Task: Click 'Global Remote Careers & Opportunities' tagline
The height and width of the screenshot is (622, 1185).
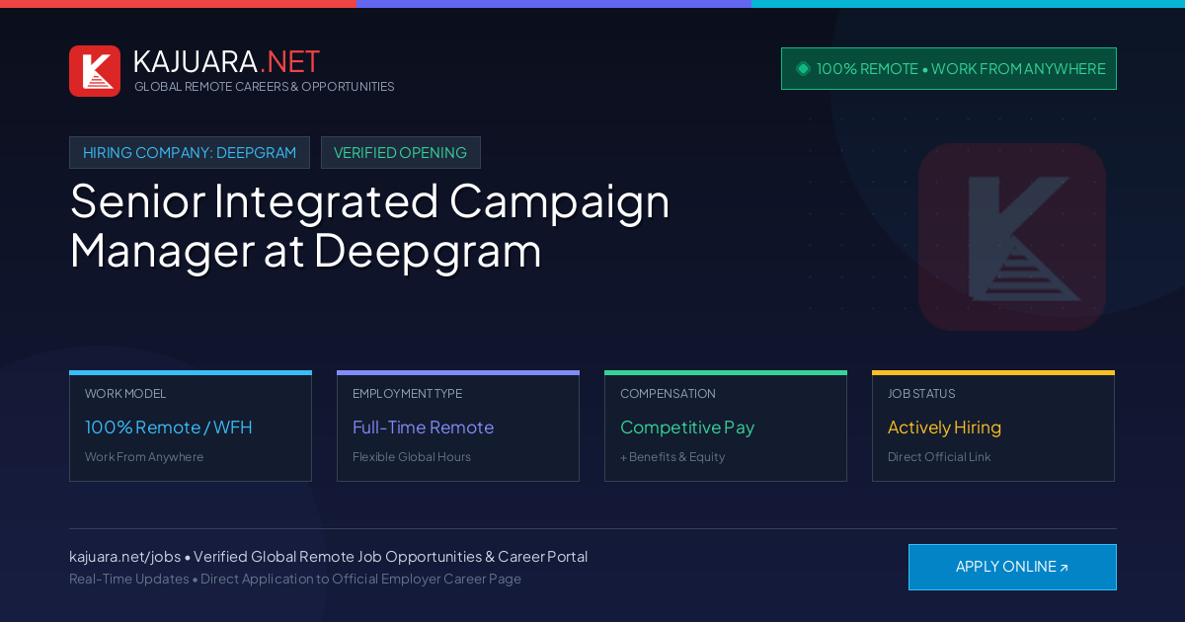Action: coord(265,87)
